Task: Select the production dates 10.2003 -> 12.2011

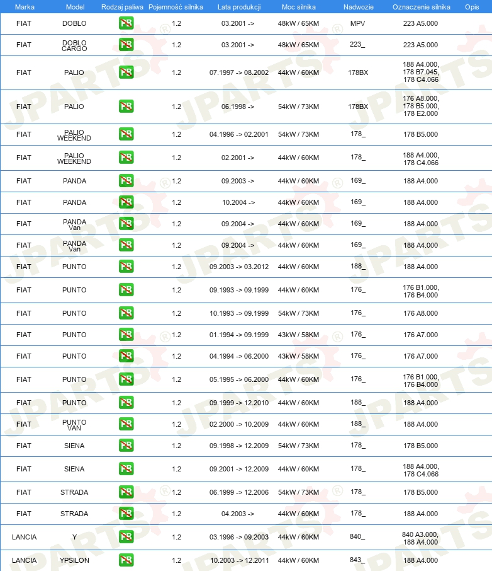Action: tap(239, 561)
